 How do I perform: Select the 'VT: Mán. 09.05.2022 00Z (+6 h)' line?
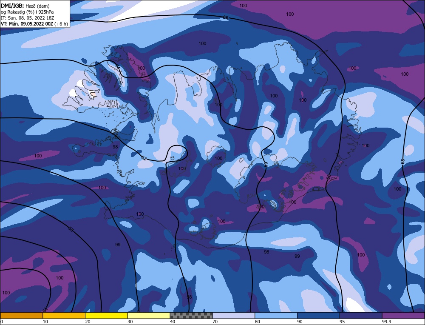(x=34, y=24)
